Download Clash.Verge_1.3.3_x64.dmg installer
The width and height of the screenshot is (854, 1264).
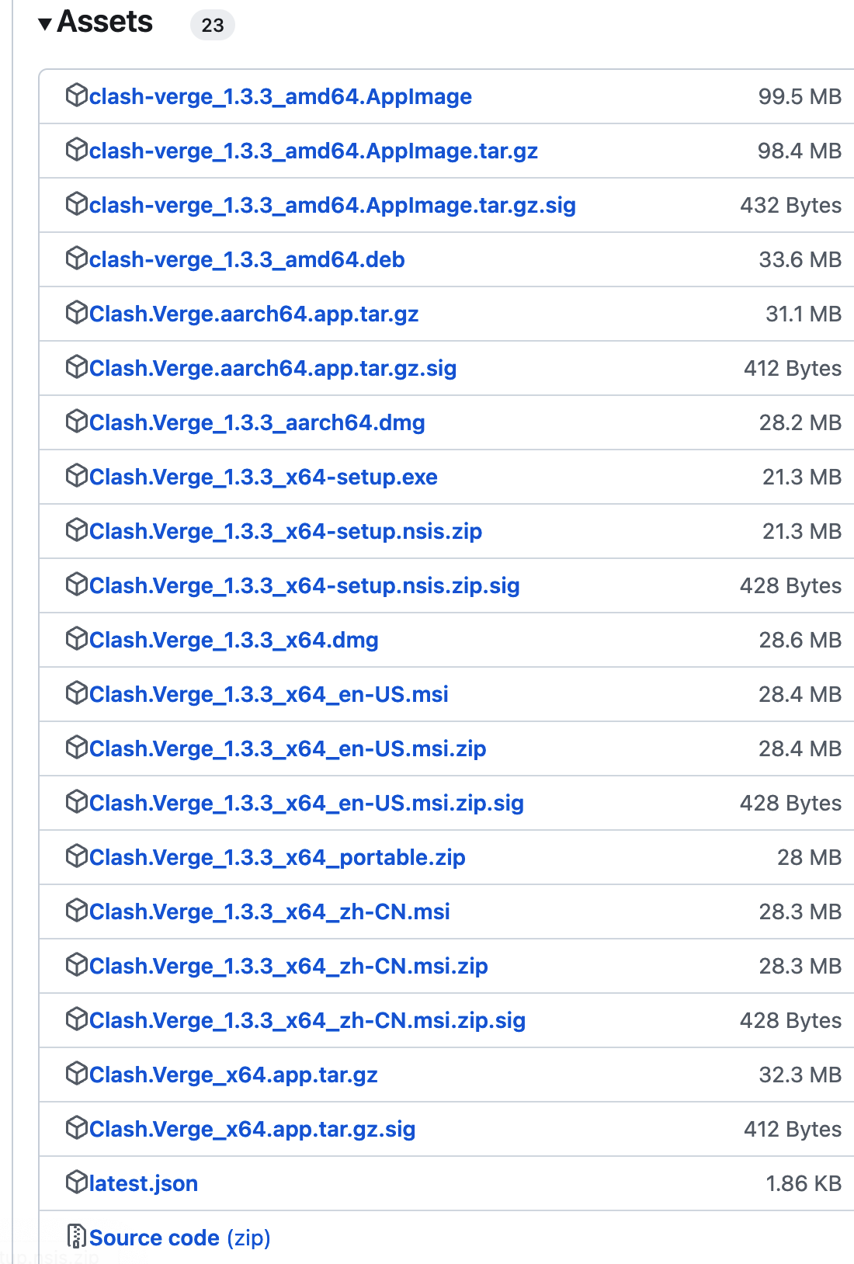(234, 640)
